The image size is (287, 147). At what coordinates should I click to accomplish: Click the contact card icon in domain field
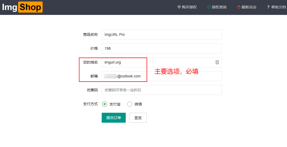tap(217, 62)
